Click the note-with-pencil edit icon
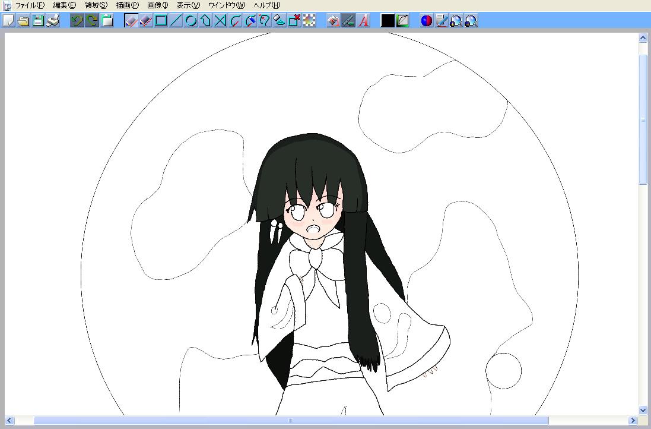This screenshot has width=651, height=429. 442,20
